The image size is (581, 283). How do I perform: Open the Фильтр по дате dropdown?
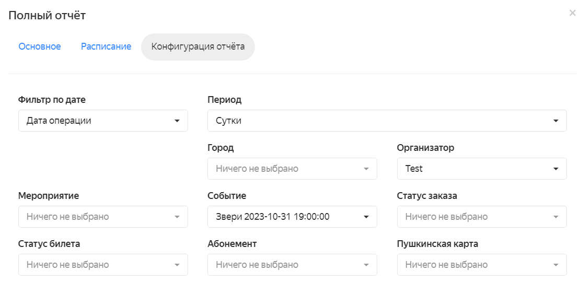point(103,121)
